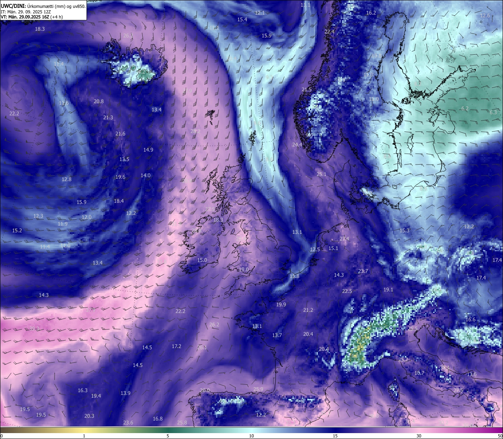Click the 13.9 value label
This screenshot has width=503, height=439.
[x=125, y=393]
